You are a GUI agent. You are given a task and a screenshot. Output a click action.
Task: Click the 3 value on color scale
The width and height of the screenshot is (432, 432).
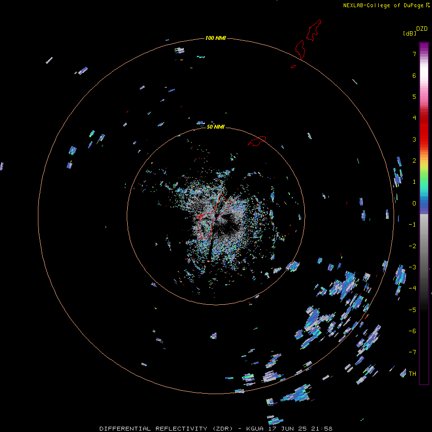click(414, 139)
